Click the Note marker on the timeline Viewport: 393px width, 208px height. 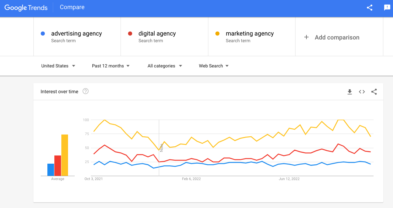[162, 148]
